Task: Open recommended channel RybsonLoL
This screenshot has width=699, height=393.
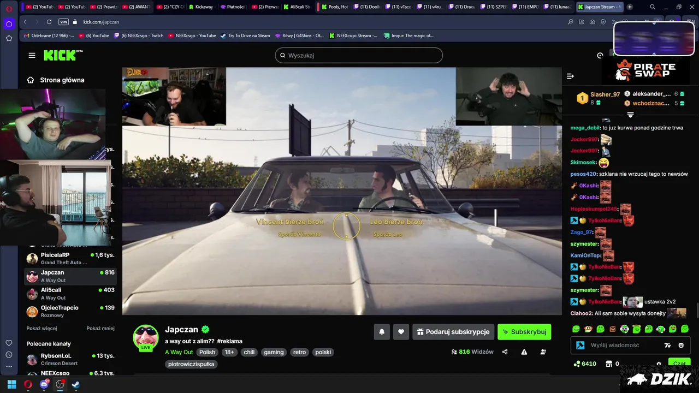Action: [x=71, y=359]
